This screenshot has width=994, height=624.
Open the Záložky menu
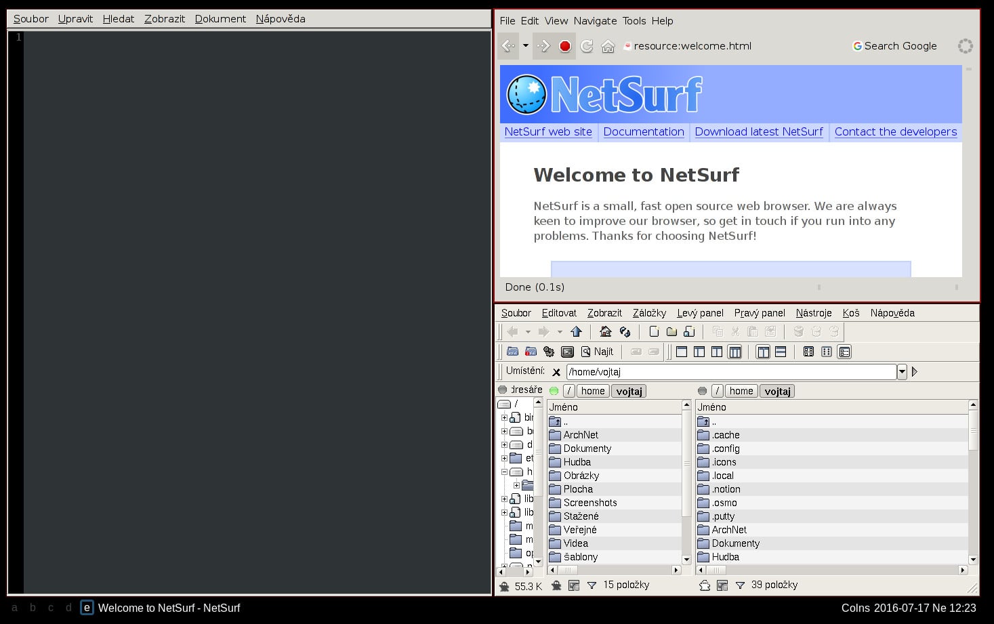pyautogui.click(x=648, y=313)
